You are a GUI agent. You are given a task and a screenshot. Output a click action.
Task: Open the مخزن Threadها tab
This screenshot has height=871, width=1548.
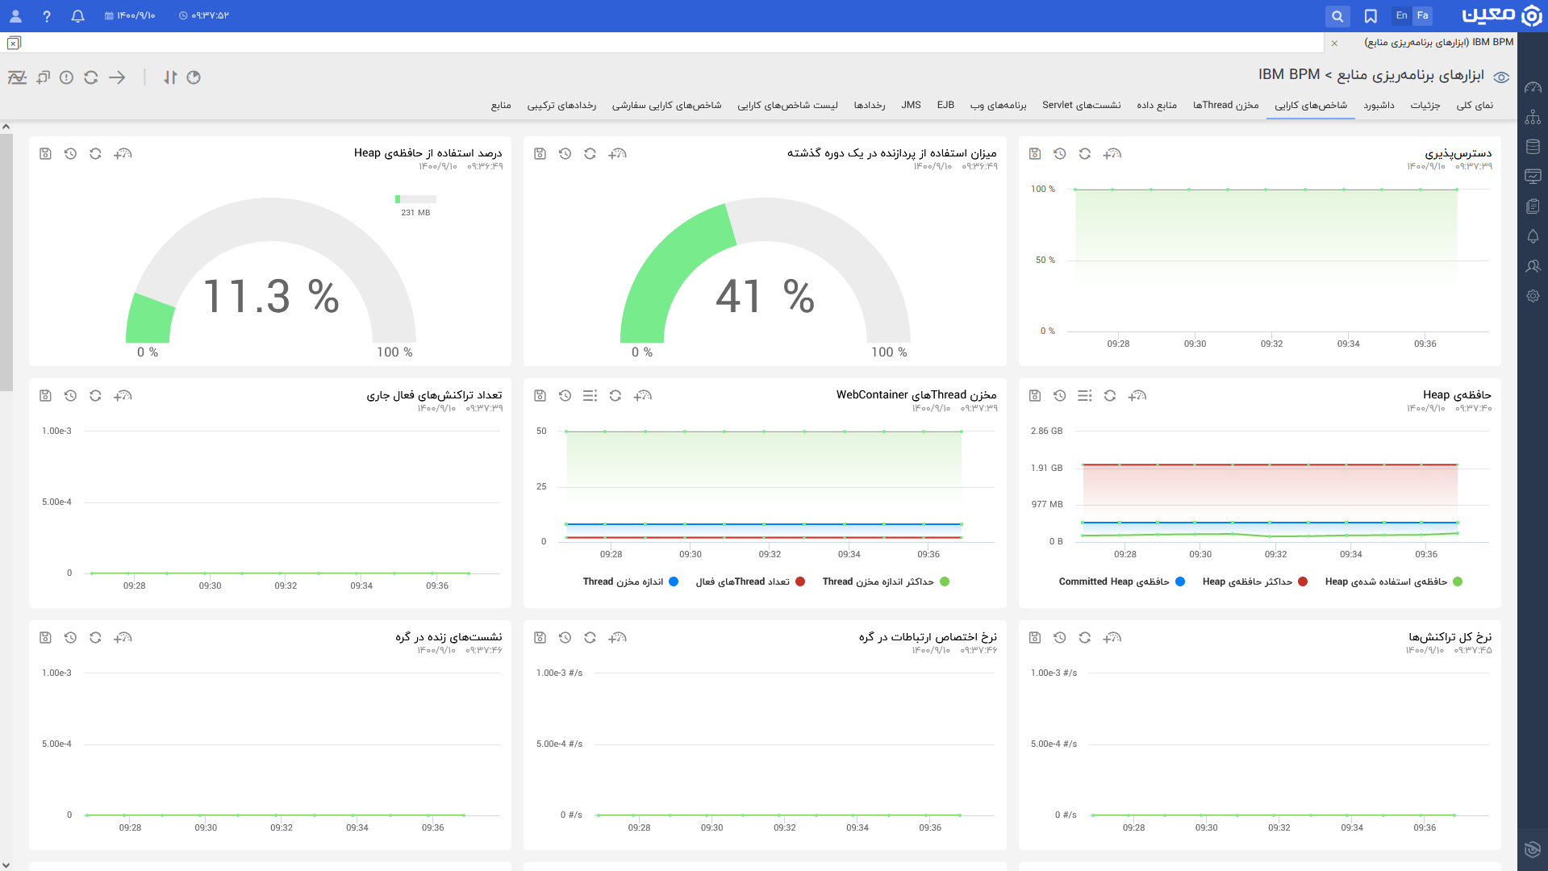coord(1226,105)
